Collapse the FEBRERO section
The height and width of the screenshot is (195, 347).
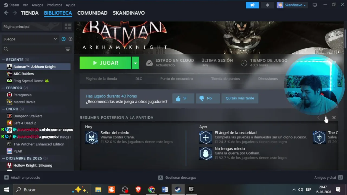tap(15, 88)
